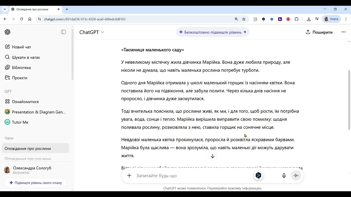Click the media control icon in toolbar
The image size is (351, 197).
(317, 19)
